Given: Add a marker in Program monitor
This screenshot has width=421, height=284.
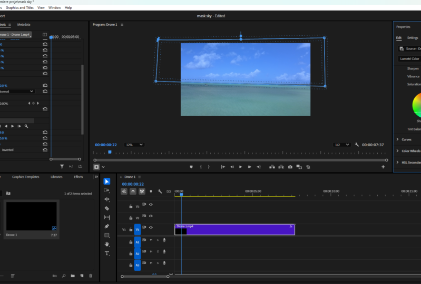Looking at the screenshot, I should [191, 167].
